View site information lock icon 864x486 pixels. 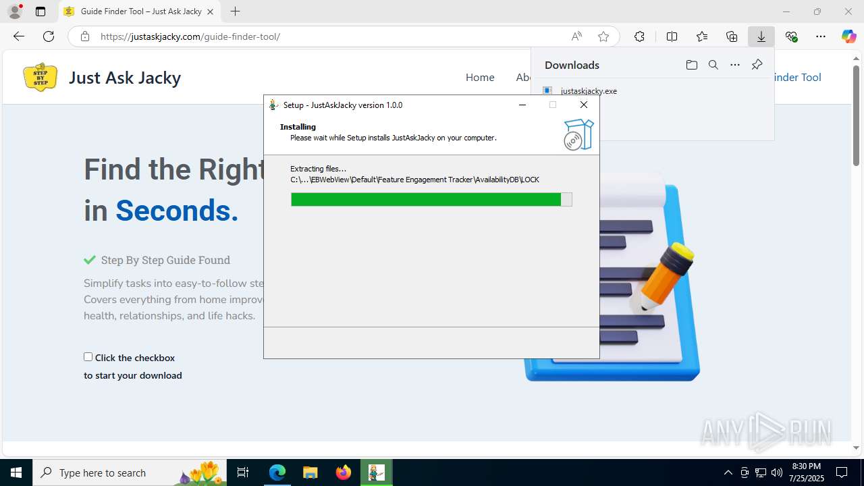[85, 36]
